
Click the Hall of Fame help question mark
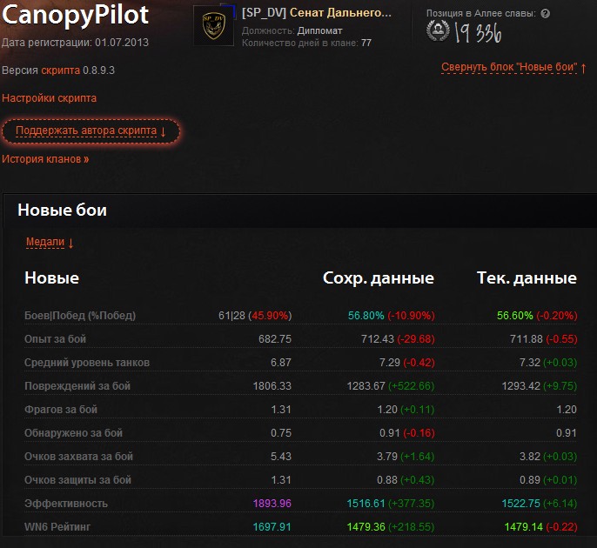point(545,14)
